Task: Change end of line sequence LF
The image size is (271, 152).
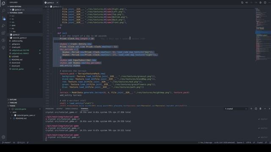Action: (254, 143)
